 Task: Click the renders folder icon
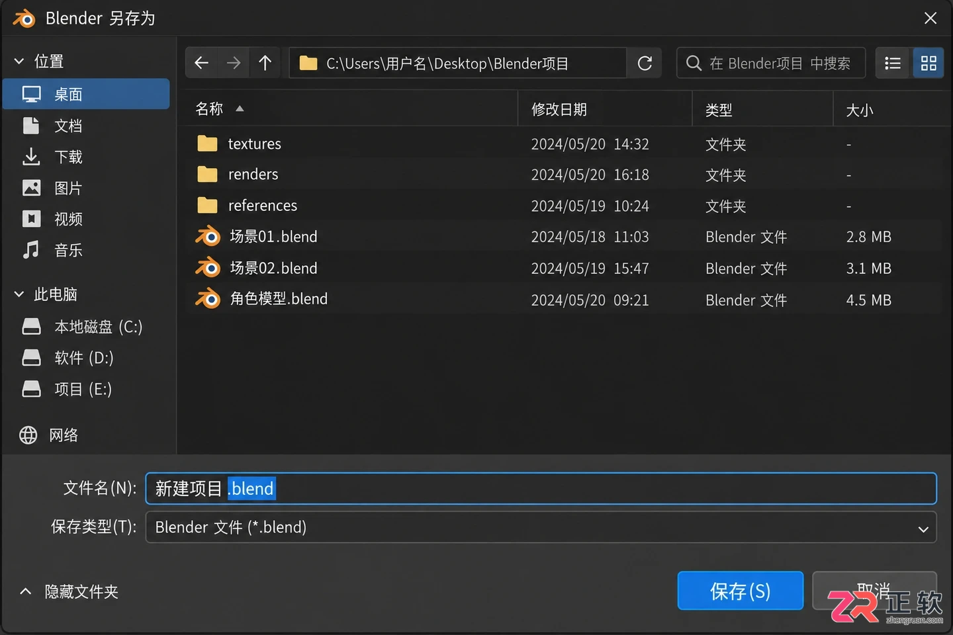click(x=207, y=175)
